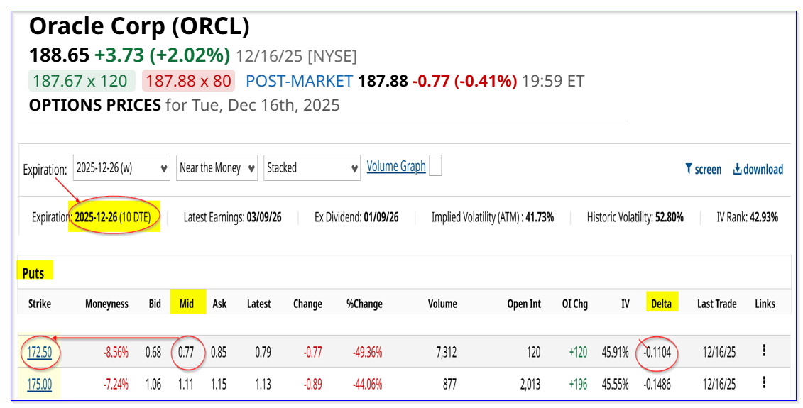
Task: Sort by the Moneyness column header
Action: (x=106, y=304)
